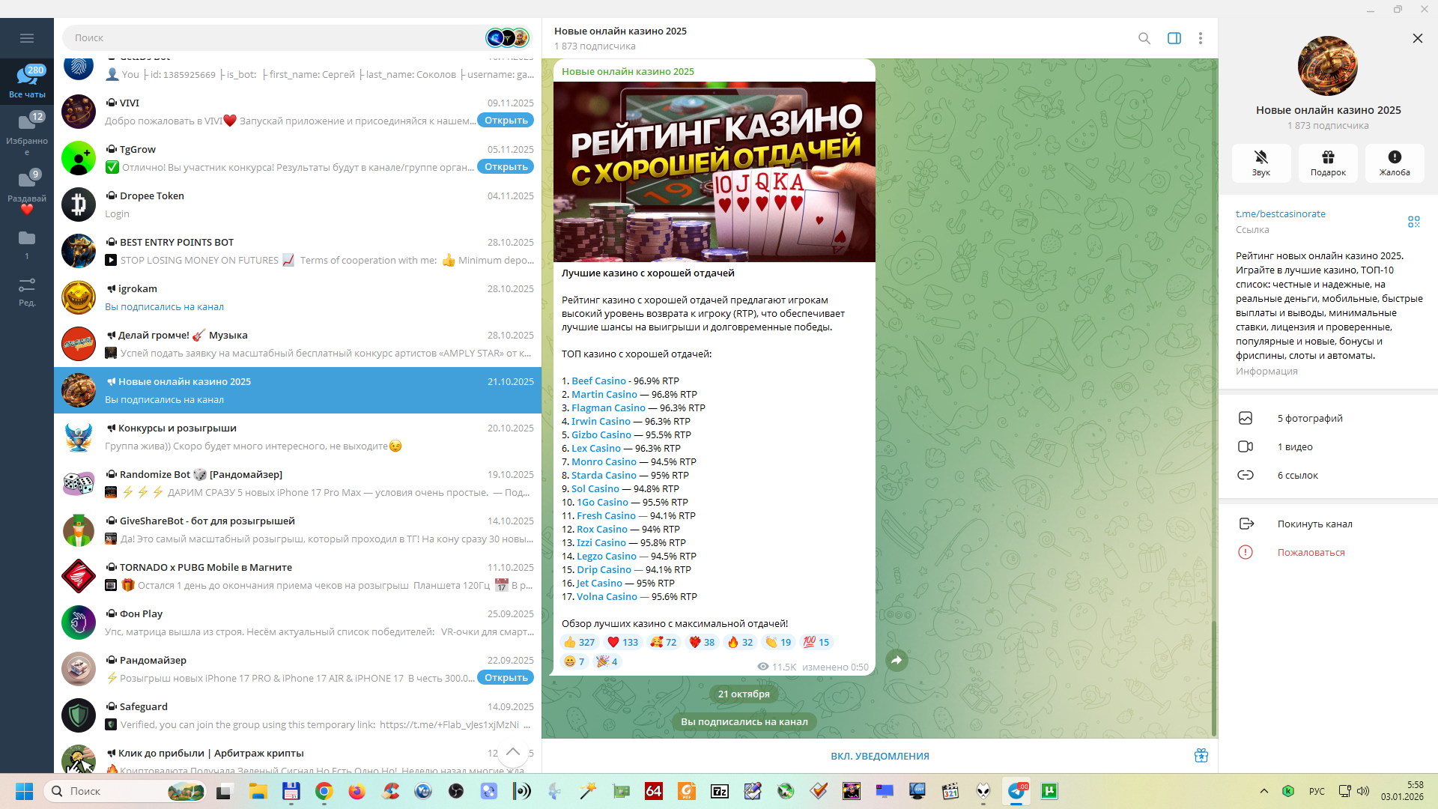Open the three-dot channel options menu

(1200, 38)
